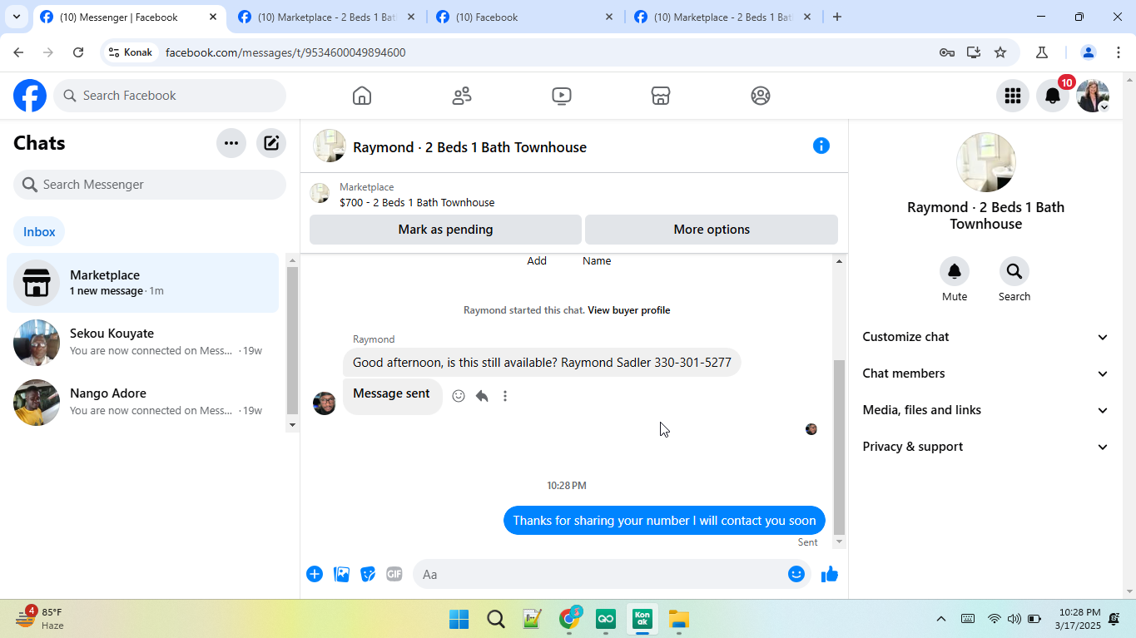Open more actions plus icon in composer
The image size is (1136, 638).
tap(315, 574)
